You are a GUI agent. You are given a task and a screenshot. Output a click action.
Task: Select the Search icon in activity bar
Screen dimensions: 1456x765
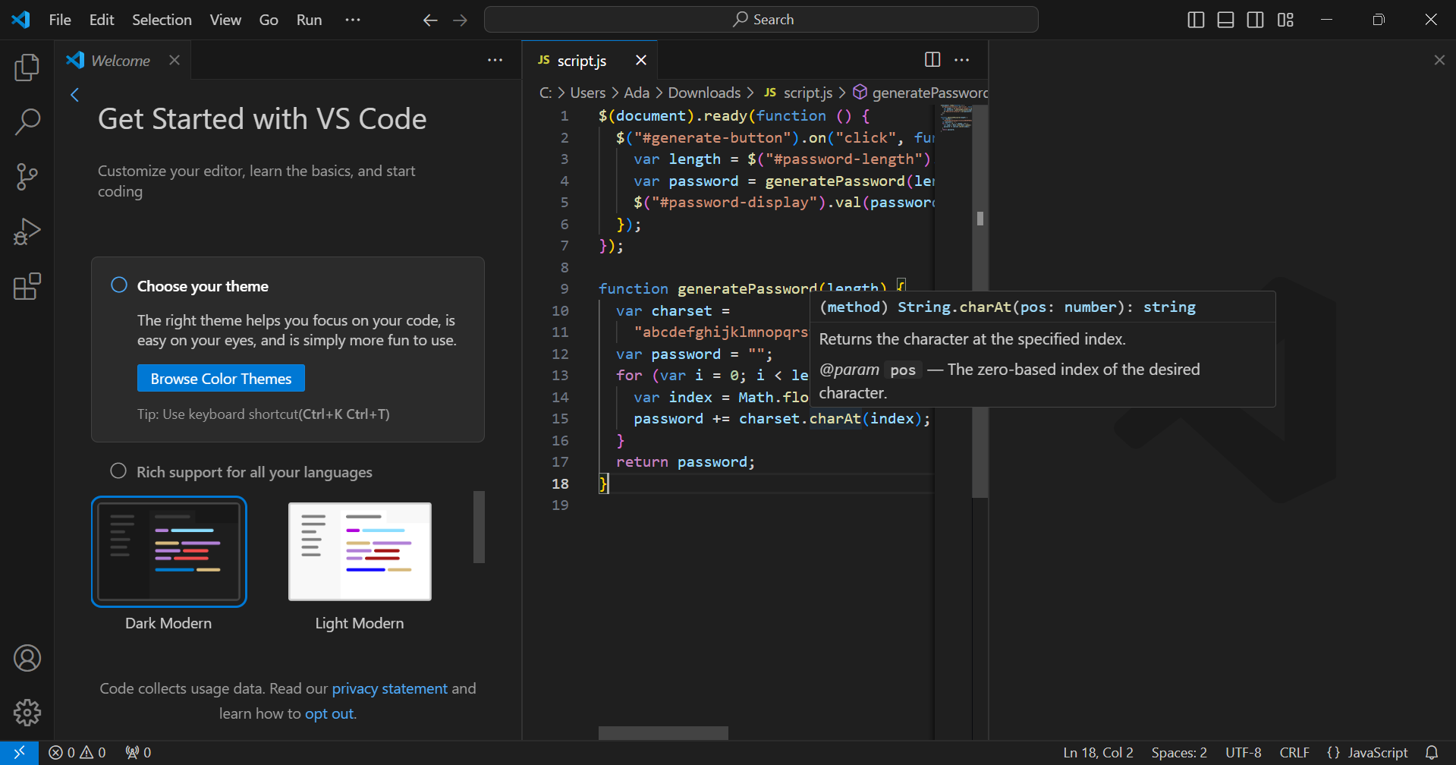(27, 121)
